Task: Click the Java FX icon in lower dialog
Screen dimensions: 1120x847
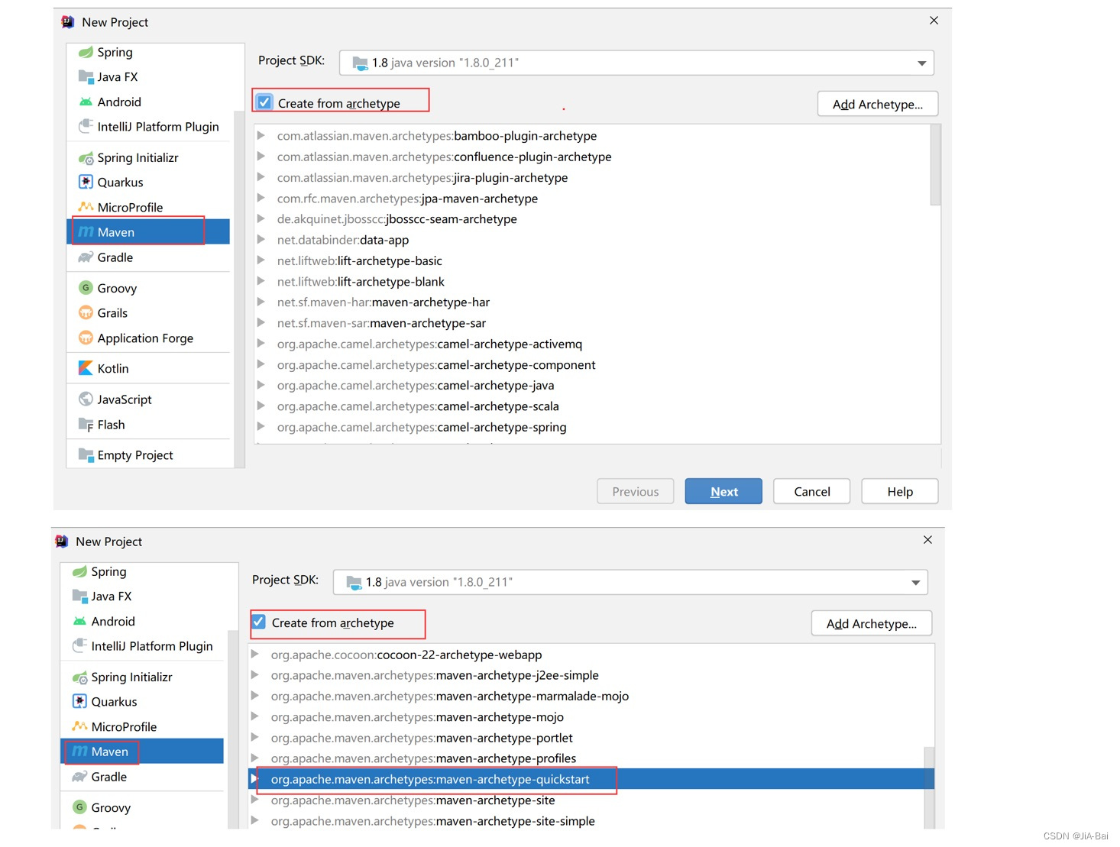Action: [79, 596]
